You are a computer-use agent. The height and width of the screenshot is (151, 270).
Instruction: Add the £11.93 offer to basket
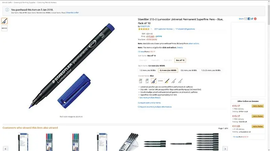[x=258, y=127]
